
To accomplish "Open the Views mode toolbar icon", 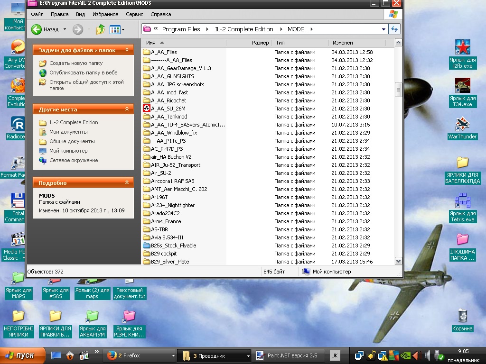I will click(115, 29).
